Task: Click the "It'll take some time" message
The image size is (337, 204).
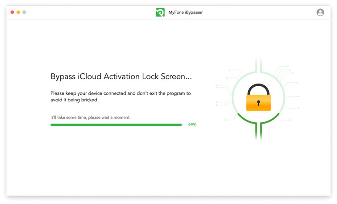Action: pos(90,117)
